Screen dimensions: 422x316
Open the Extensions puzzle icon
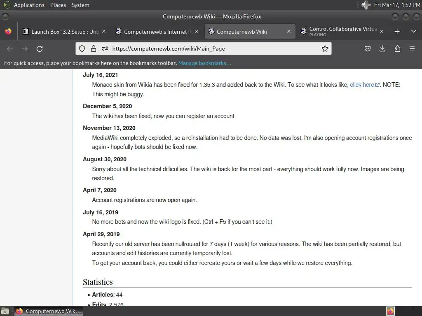click(x=397, y=49)
